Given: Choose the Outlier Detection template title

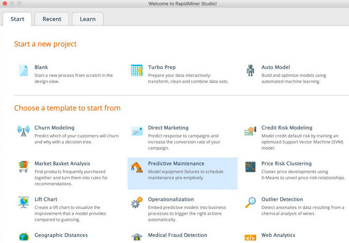Looking at the screenshot, I should [x=282, y=199].
